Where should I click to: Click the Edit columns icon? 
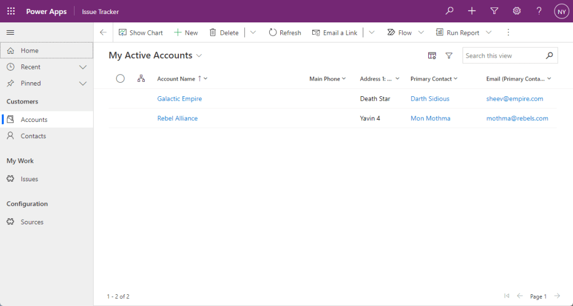pyautogui.click(x=432, y=55)
